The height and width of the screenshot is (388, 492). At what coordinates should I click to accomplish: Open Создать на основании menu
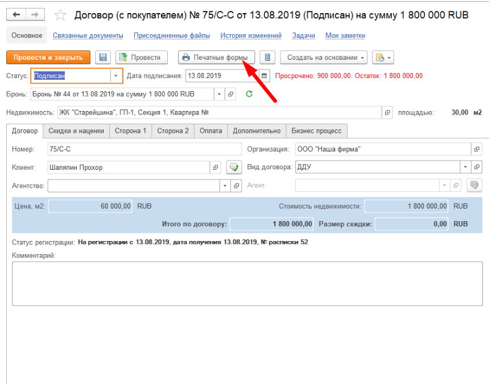pyautogui.click(x=326, y=58)
